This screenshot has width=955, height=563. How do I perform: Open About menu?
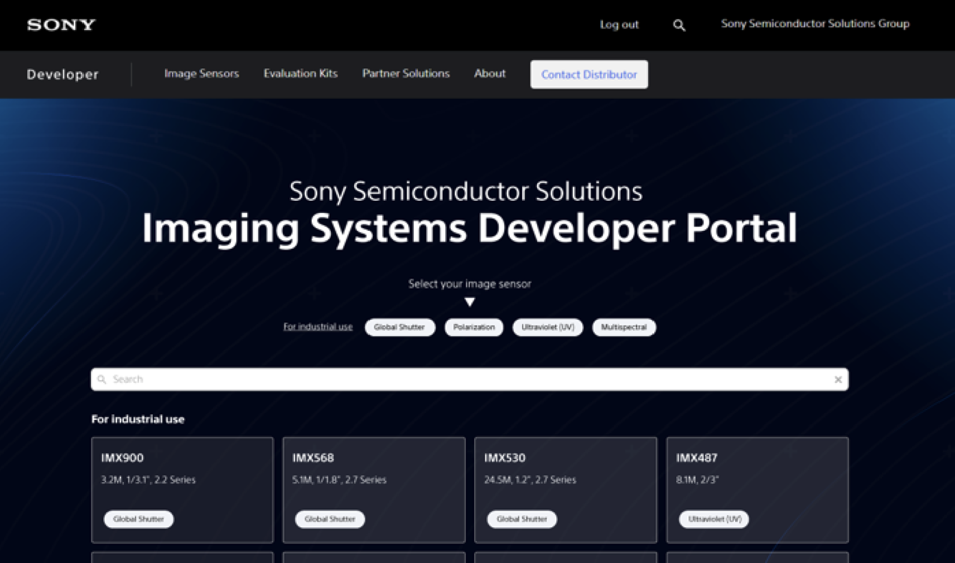coord(490,74)
